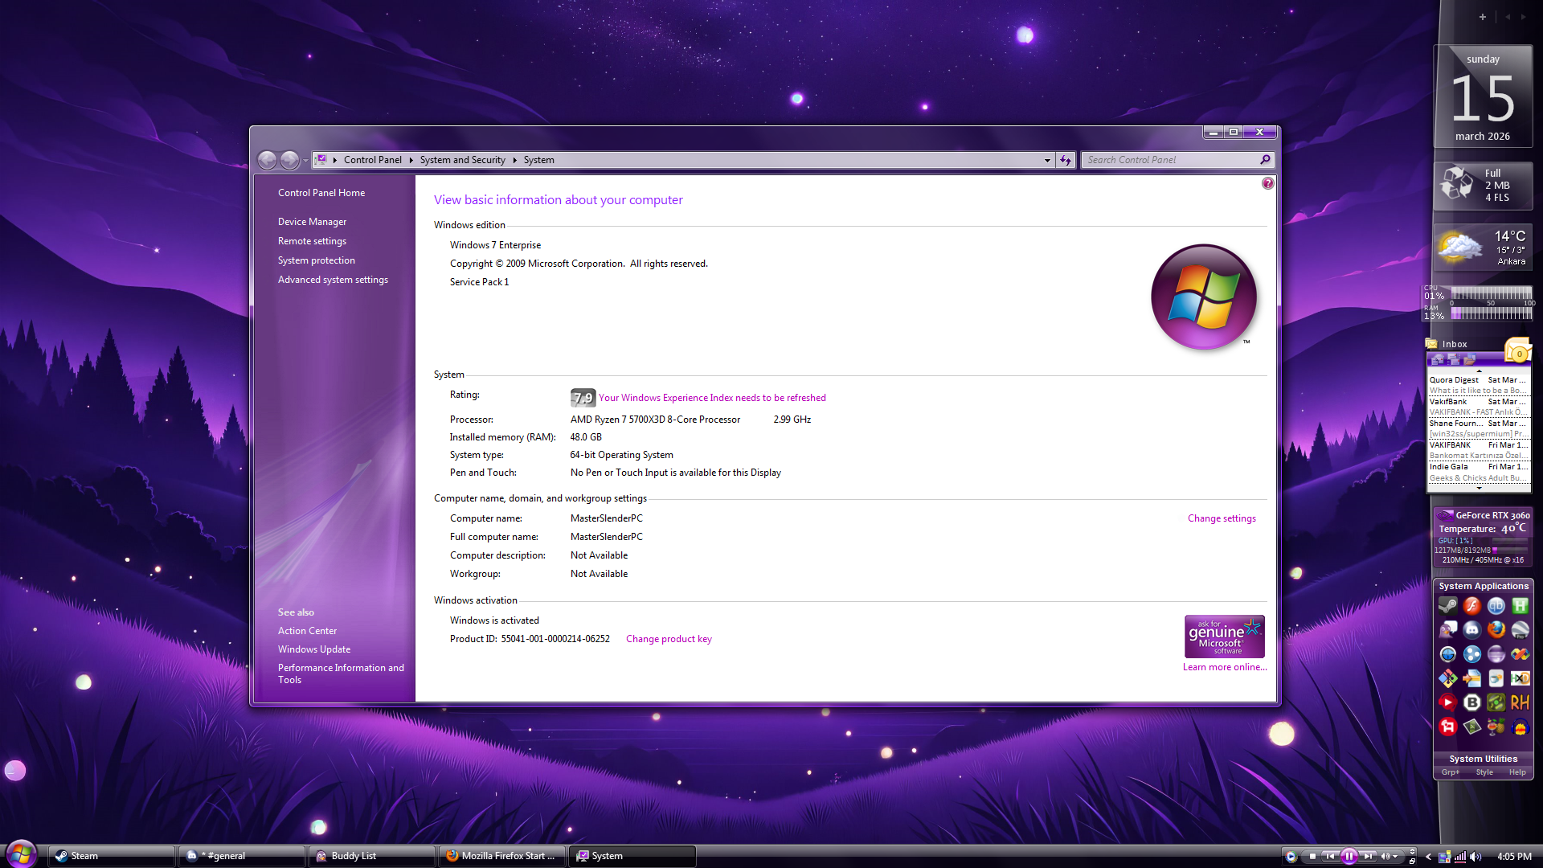Open Advanced system settings link
1543x868 pixels.
[x=333, y=280]
